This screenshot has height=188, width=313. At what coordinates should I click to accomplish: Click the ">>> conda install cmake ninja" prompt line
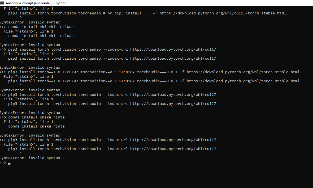pos(32,117)
